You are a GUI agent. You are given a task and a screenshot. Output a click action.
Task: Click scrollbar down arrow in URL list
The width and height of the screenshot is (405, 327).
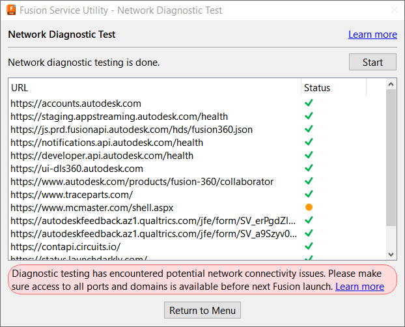pos(391,254)
